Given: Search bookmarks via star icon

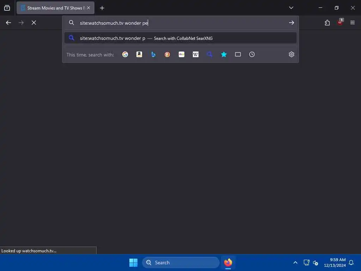Looking at the screenshot, I should (224, 54).
